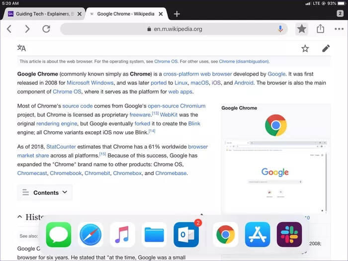Open Chrome app icon in dock
Viewport: 348px width, 261px height.
(226, 235)
